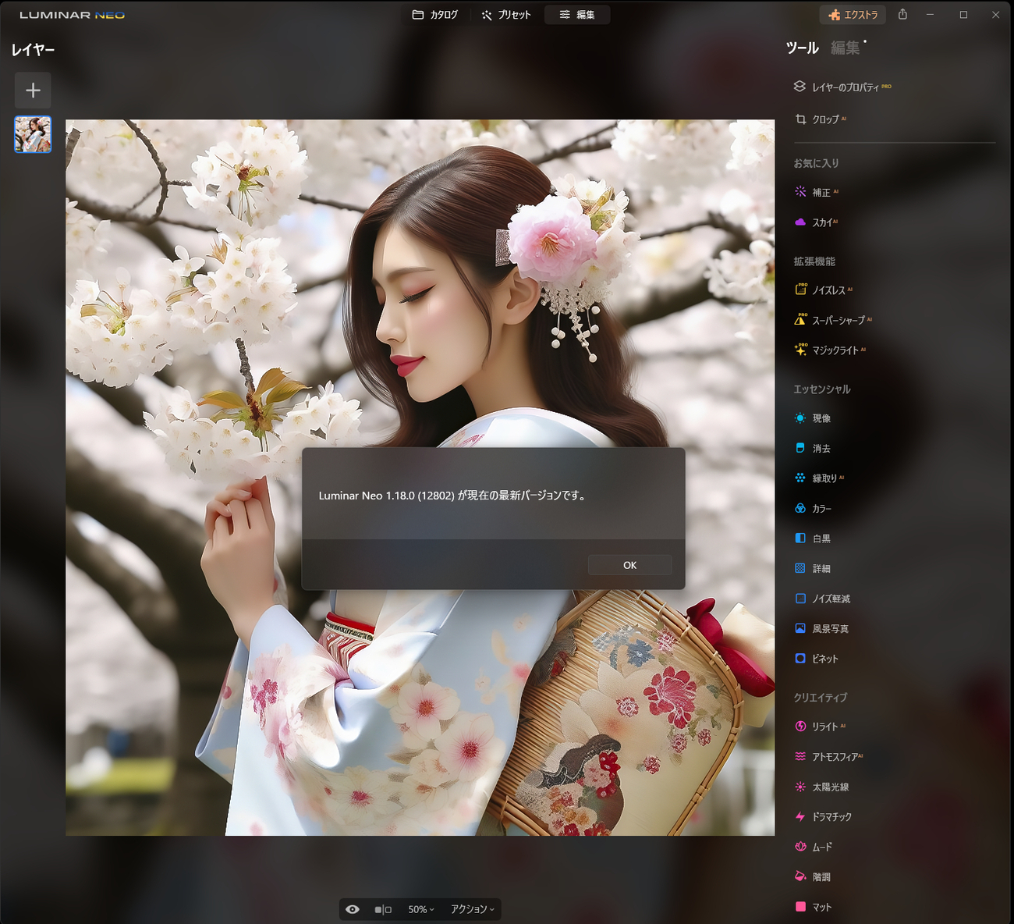
Task: Open the エクストラ button
Action: pyautogui.click(x=853, y=15)
